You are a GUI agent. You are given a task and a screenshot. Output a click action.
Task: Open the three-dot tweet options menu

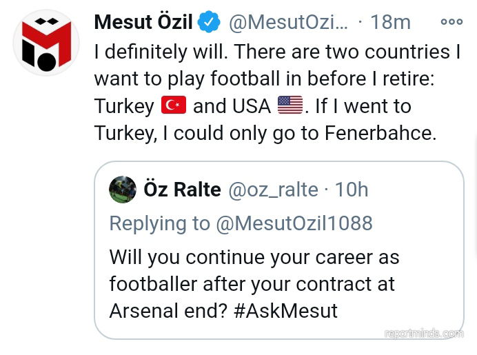pos(451,21)
